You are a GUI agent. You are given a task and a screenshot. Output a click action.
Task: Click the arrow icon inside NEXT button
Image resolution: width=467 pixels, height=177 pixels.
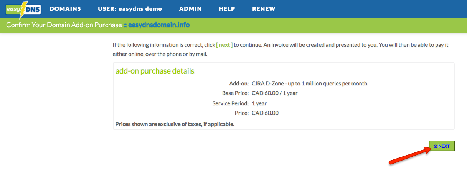436,146
